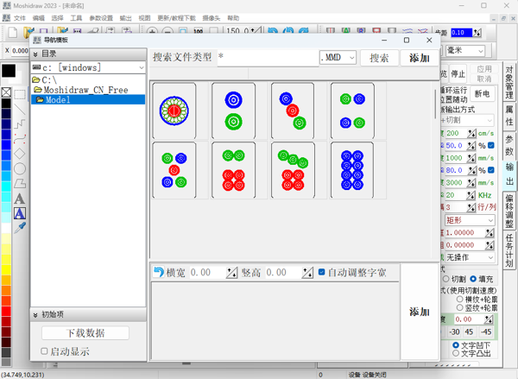Enable the 启动显示 checkbox
518x379 pixels.
[x=45, y=351]
